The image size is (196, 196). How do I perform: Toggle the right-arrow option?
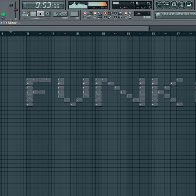(x=116, y=17)
